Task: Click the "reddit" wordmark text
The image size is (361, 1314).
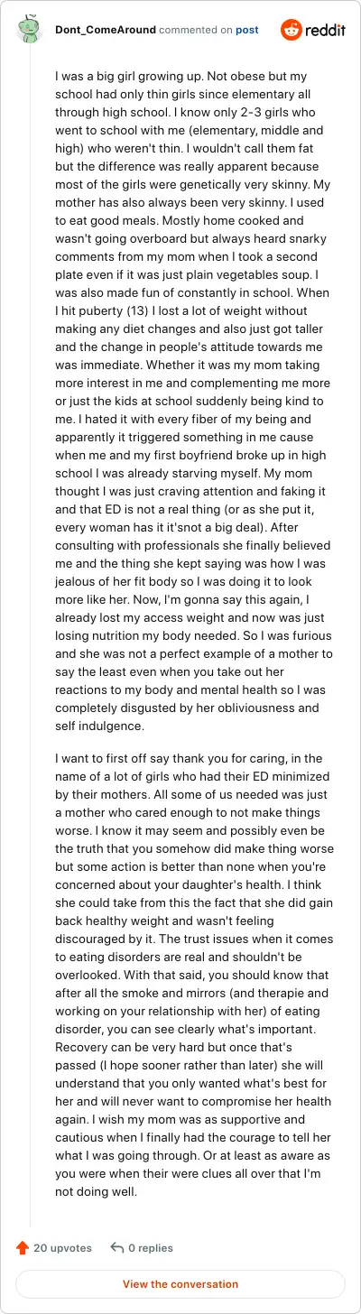Action: tap(325, 30)
